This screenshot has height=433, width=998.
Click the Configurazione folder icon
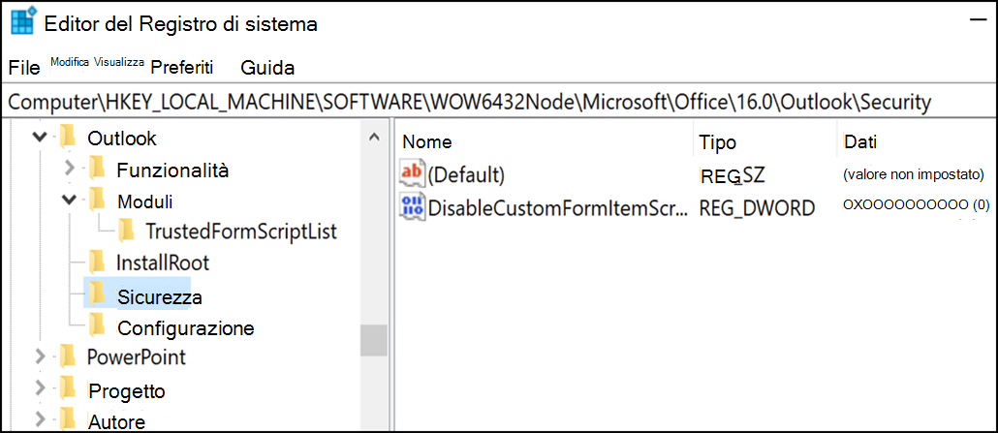[96, 326]
